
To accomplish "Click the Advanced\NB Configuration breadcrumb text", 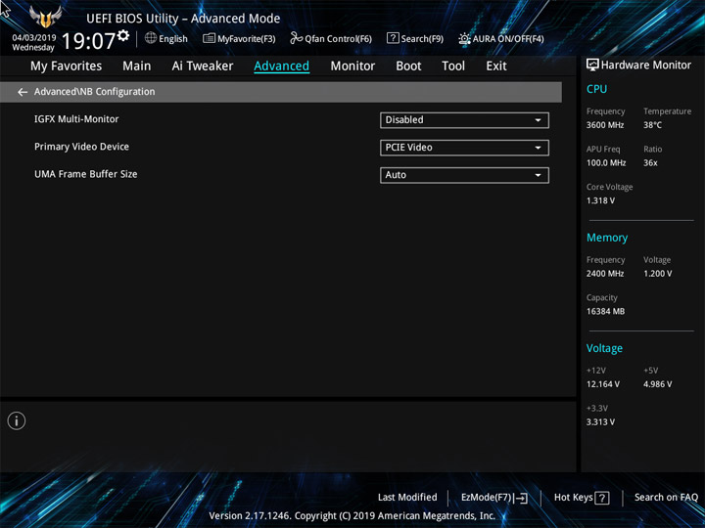I will [x=94, y=92].
